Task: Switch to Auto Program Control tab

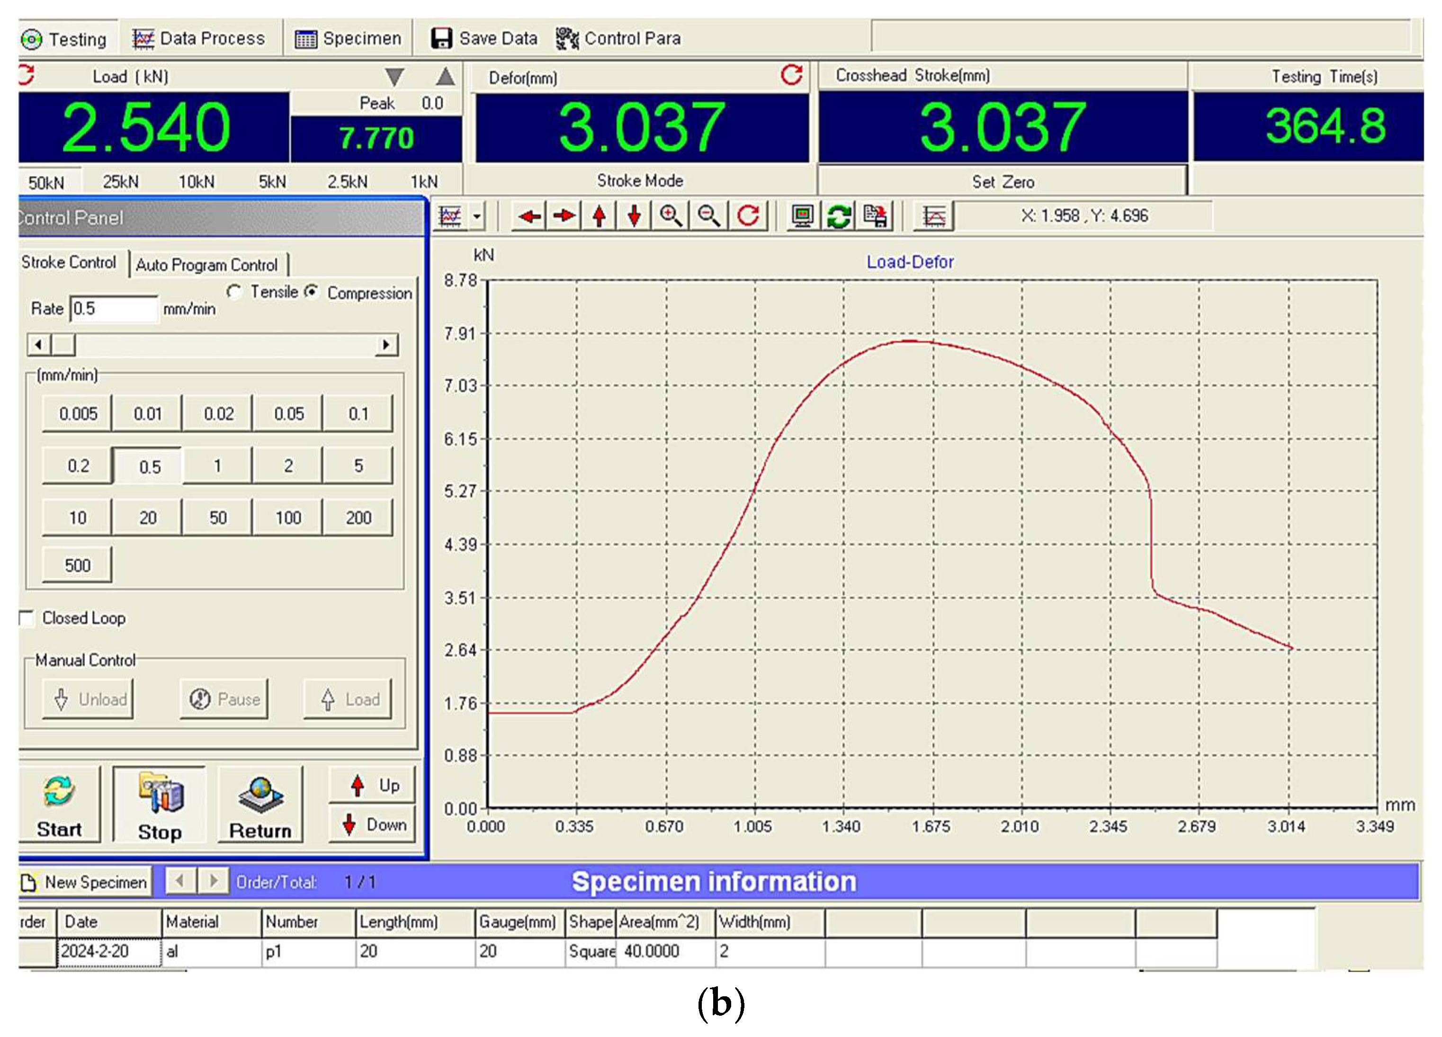Action: (206, 265)
